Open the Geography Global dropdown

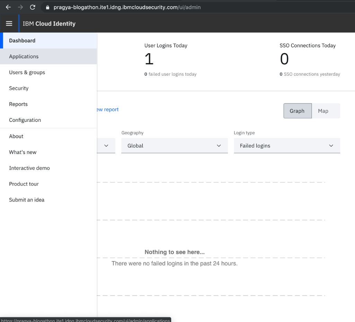(174, 146)
